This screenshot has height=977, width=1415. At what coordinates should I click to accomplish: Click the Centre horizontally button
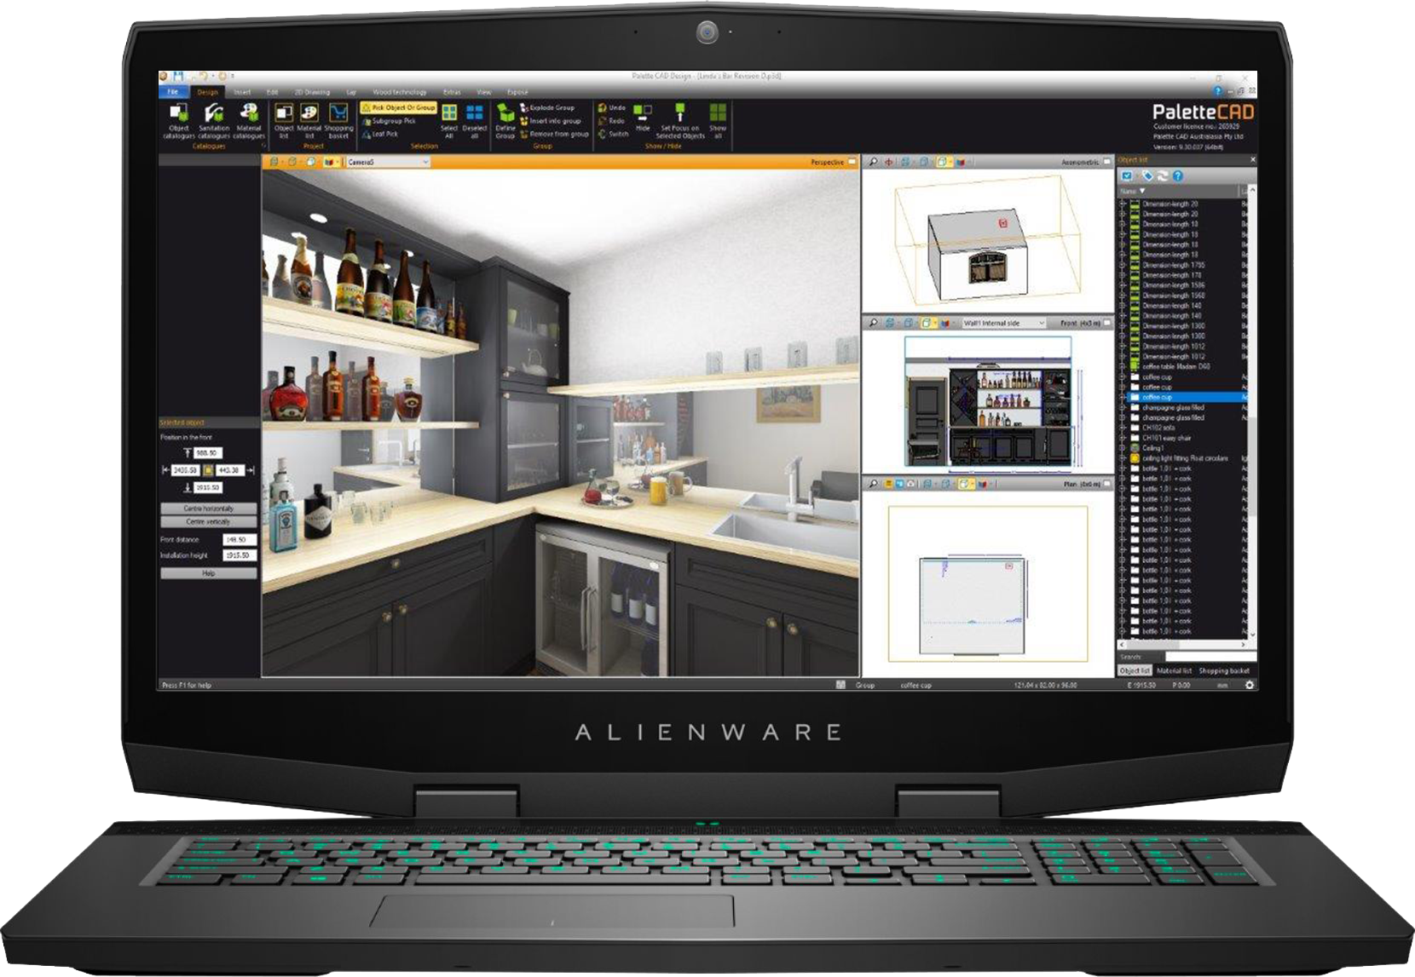coord(208,509)
